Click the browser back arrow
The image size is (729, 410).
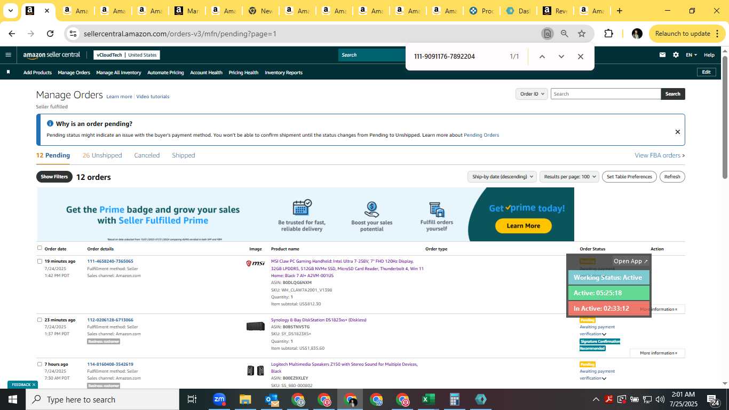(12, 34)
